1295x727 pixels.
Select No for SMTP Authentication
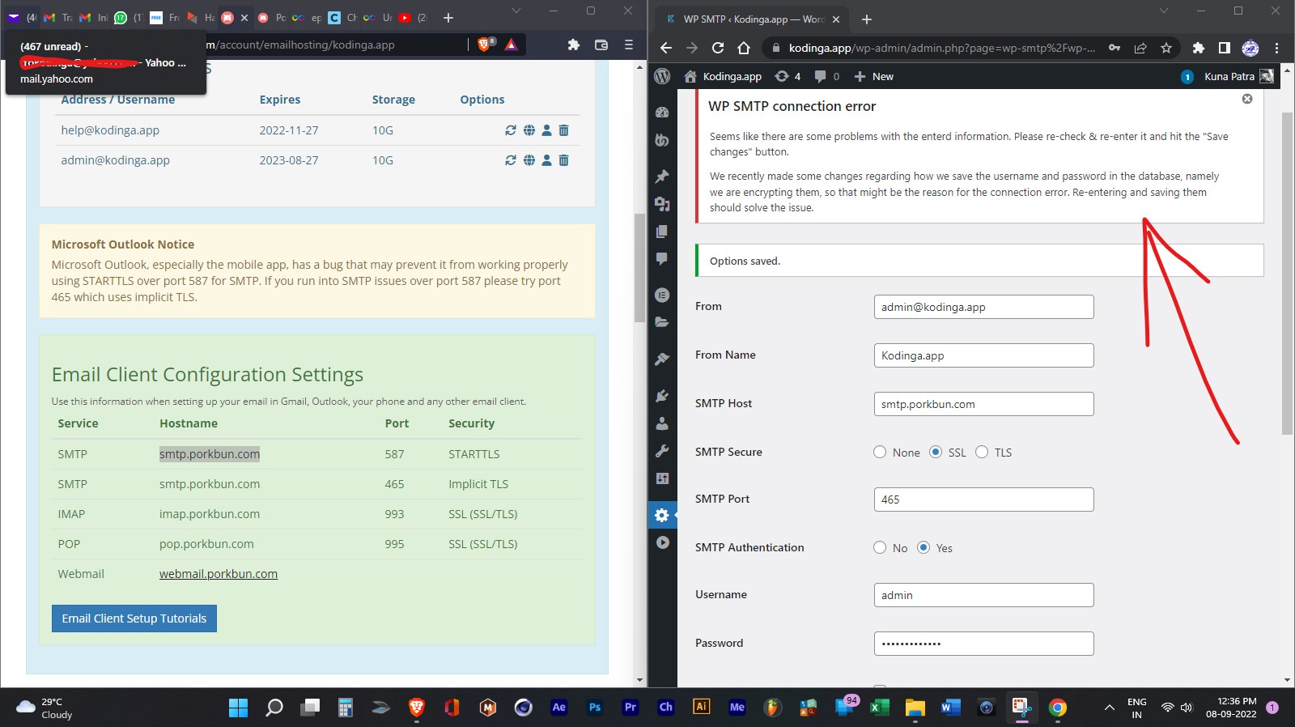click(x=880, y=547)
